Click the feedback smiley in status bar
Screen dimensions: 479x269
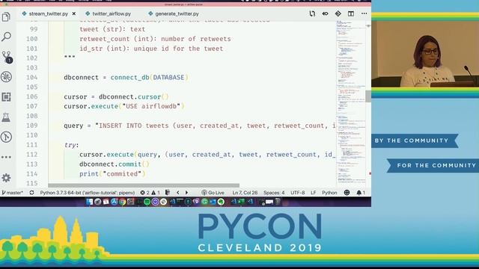point(347,193)
